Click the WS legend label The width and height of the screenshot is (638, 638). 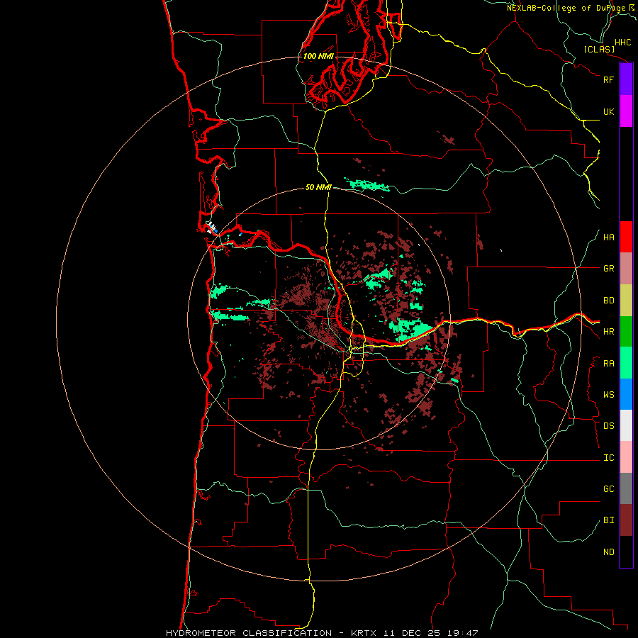(608, 395)
